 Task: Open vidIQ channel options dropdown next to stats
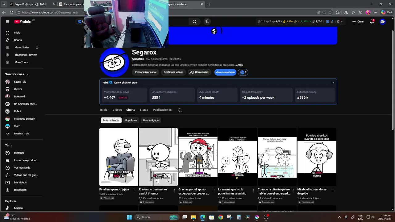click(243, 72)
